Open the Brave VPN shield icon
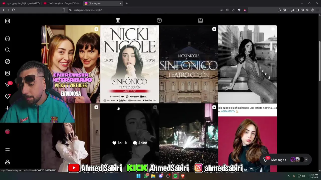 (312, 10)
